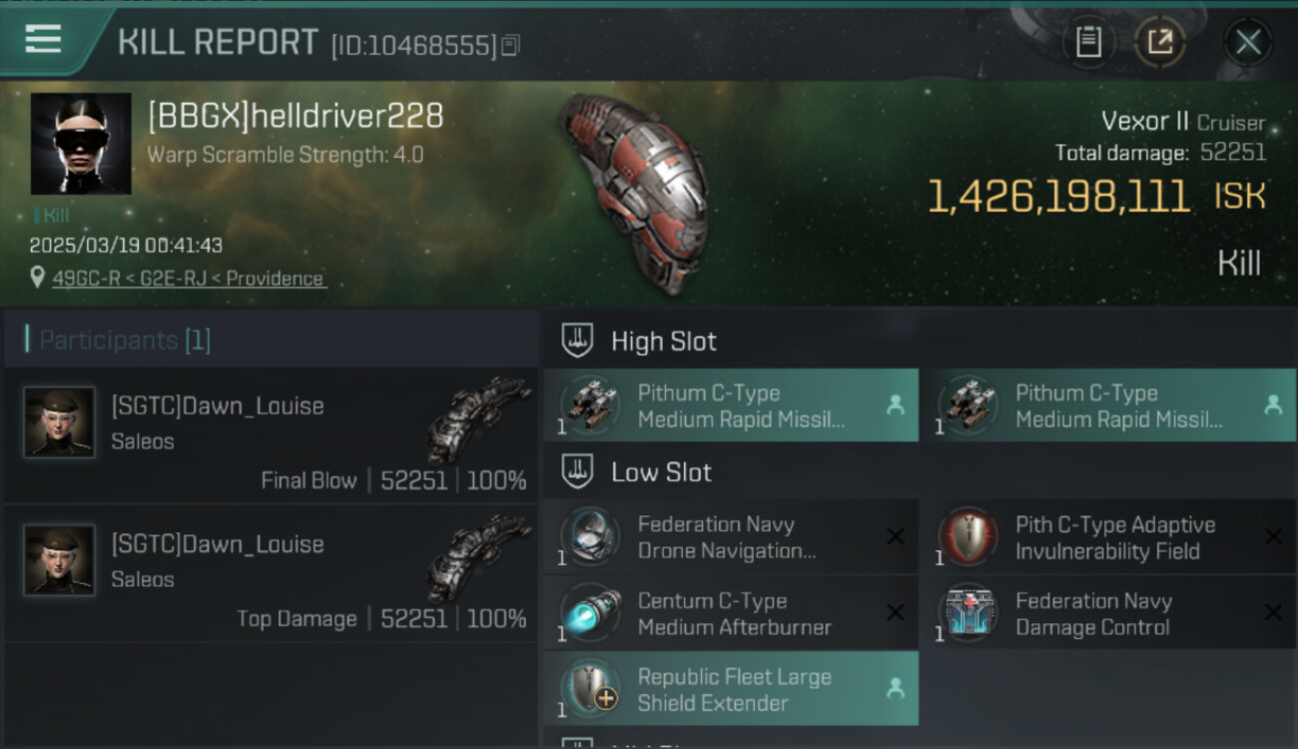
Task: Open location link 49GC-R Providence
Action: [189, 279]
